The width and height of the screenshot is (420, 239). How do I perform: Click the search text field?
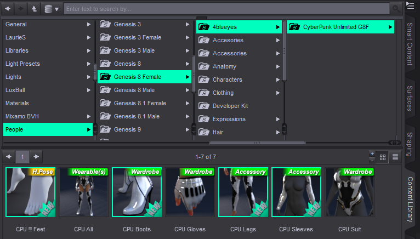226,9
